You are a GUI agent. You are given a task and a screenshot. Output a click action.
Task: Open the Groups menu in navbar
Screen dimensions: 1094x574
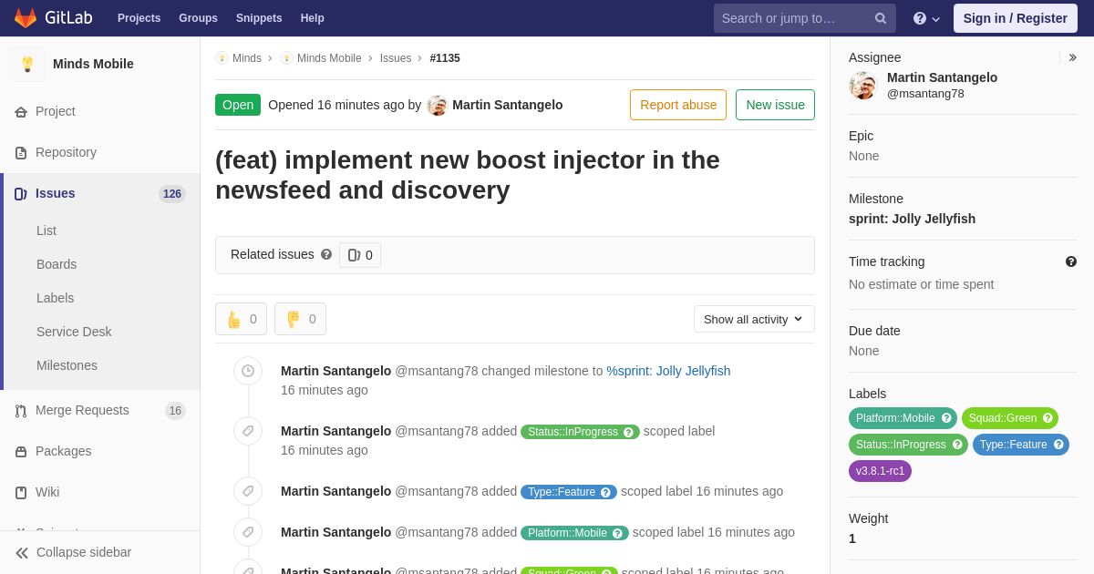pyautogui.click(x=198, y=18)
